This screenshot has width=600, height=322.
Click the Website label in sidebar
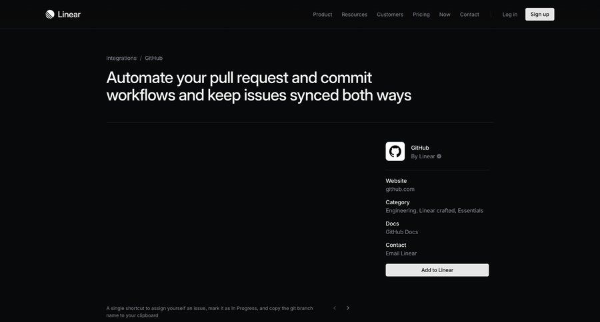point(396,181)
